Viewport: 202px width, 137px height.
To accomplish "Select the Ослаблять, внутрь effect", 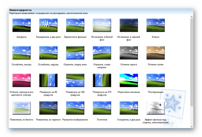I will [x=22, y=53].
